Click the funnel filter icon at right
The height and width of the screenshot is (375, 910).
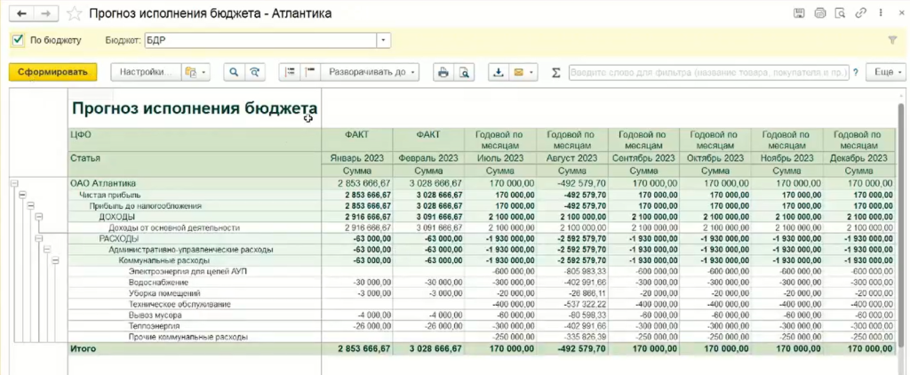892,40
